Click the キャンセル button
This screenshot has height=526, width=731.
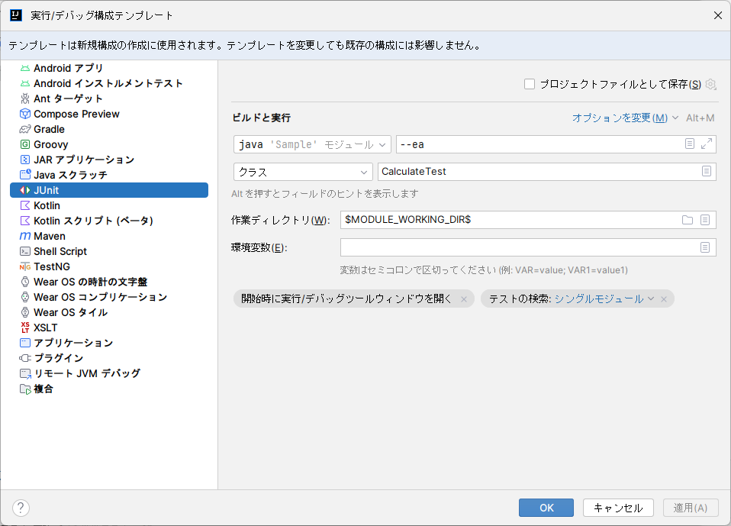point(618,508)
